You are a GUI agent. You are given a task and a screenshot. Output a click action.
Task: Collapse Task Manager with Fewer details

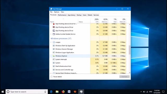tap(56, 77)
